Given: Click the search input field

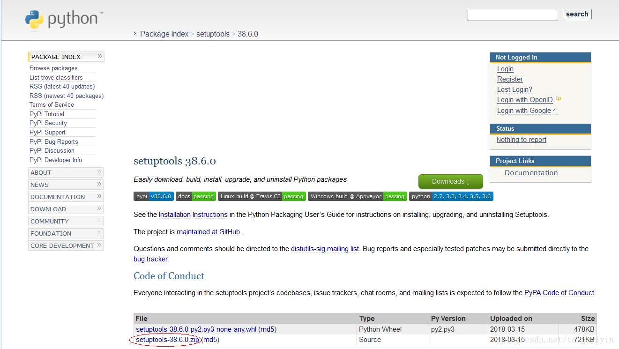Looking at the screenshot, I should click(513, 15).
